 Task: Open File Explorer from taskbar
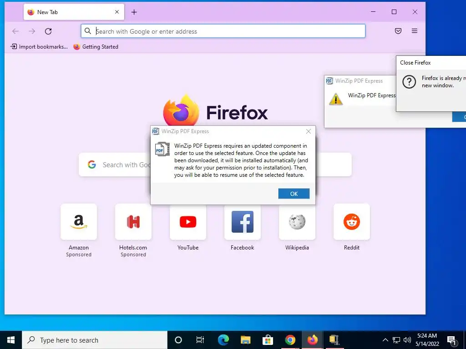pos(245,340)
